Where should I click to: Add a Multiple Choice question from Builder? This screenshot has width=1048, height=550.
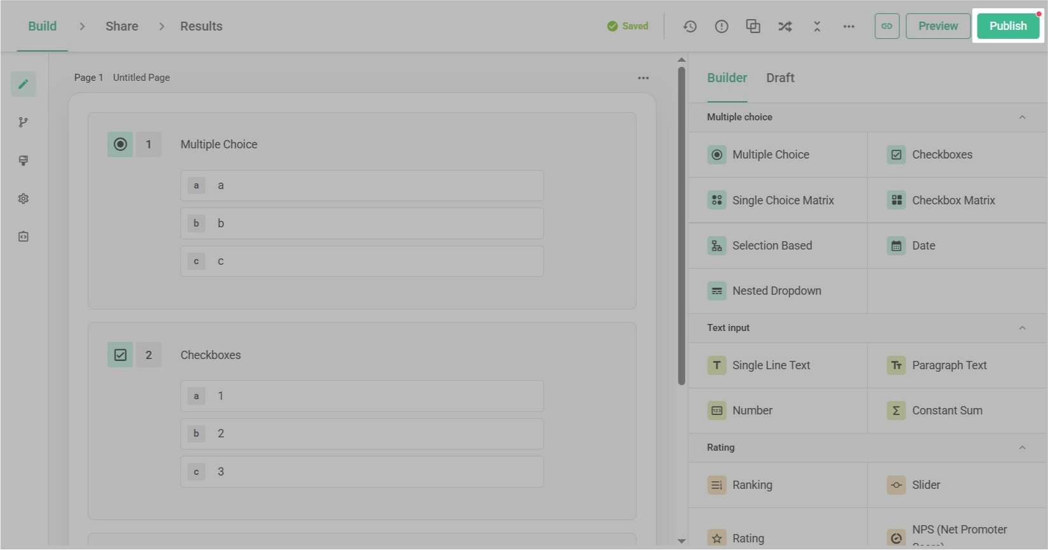point(778,155)
